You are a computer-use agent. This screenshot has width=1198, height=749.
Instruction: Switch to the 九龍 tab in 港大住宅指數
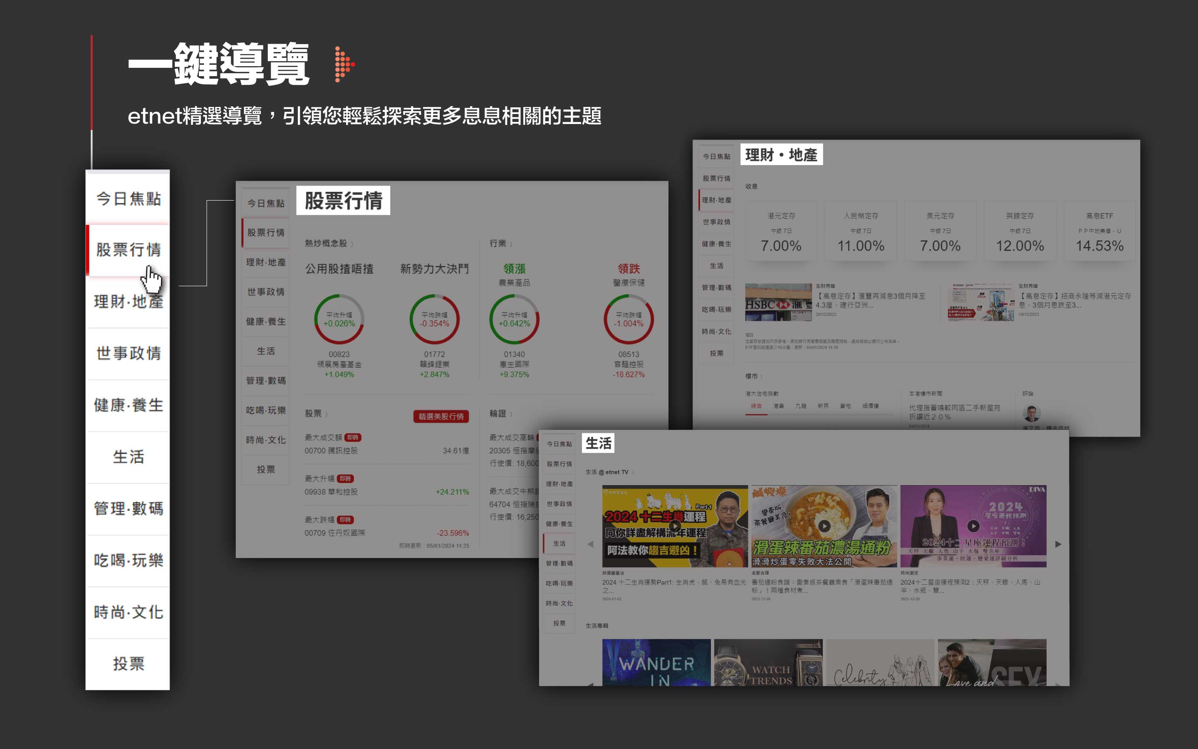point(800,406)
